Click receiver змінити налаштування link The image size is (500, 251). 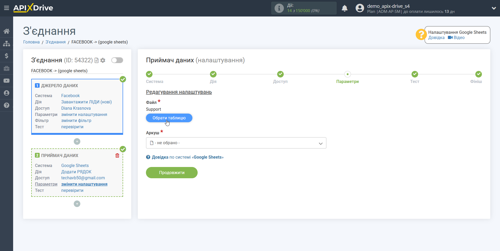coord(84,184)
